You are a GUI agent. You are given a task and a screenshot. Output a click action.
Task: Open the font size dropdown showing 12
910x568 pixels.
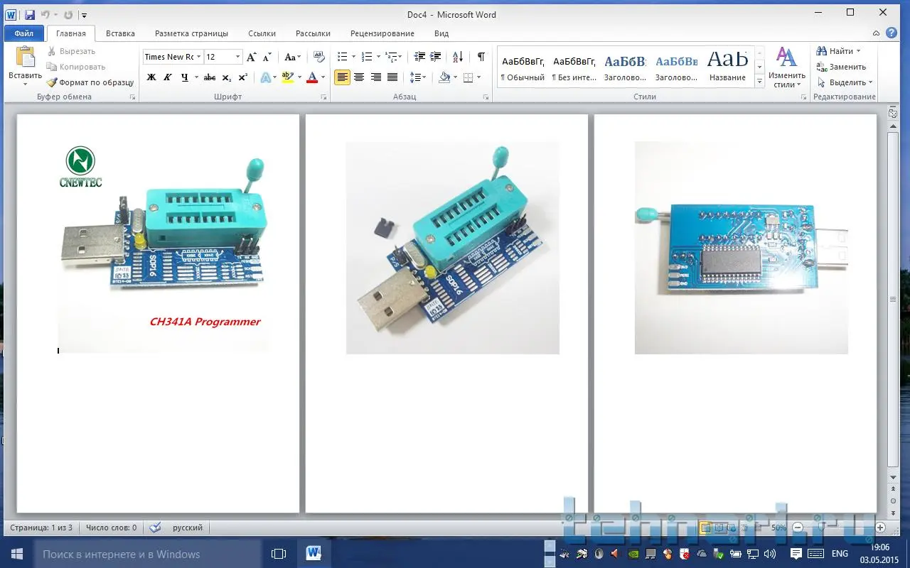pyautogui.click(x=238, y=57)
